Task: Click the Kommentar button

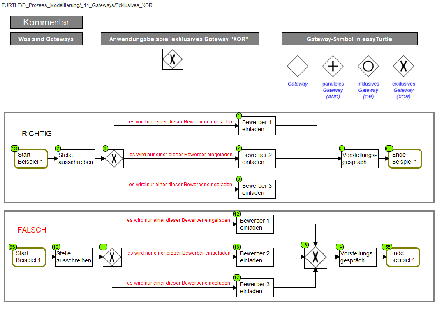Action: (46, 22)
